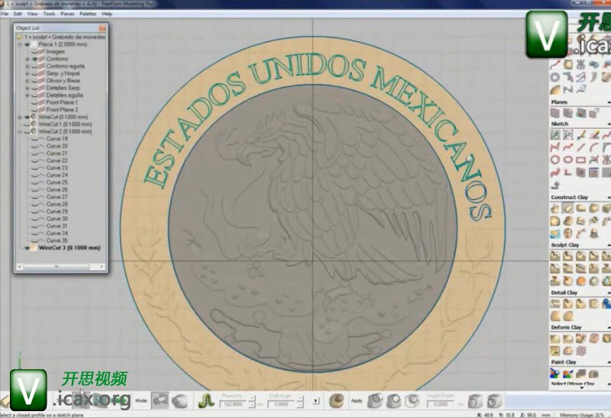This screenshot has height=418, width=611.
Task: Click the first Construct Clay tool icon
Action: [555, 208]
